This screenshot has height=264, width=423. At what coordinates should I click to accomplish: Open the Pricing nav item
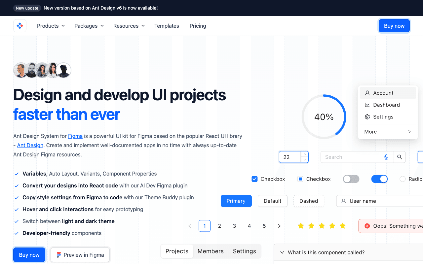pyautogui.click(x=198, y=26)
